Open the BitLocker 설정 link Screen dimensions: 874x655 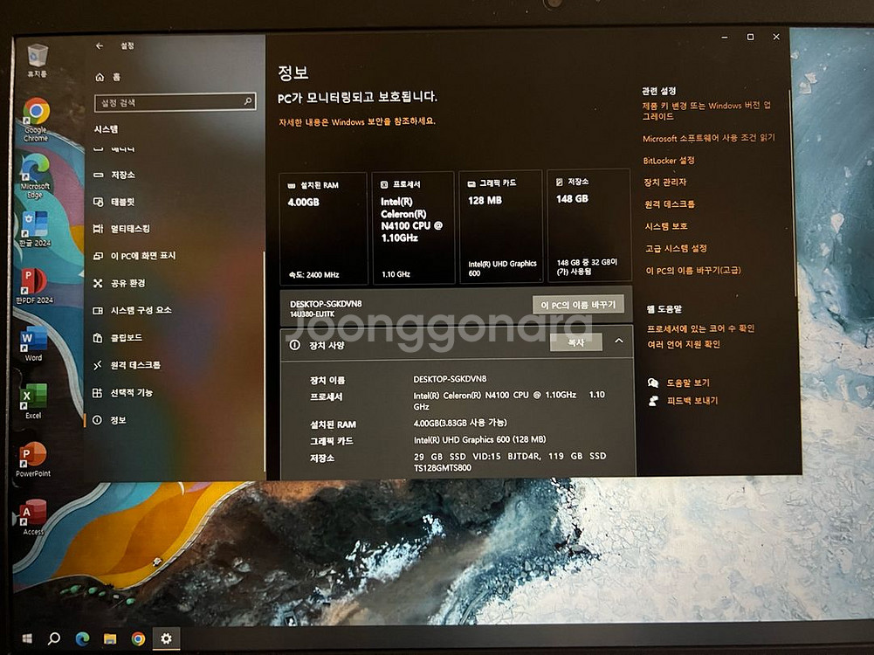(668, 161)
